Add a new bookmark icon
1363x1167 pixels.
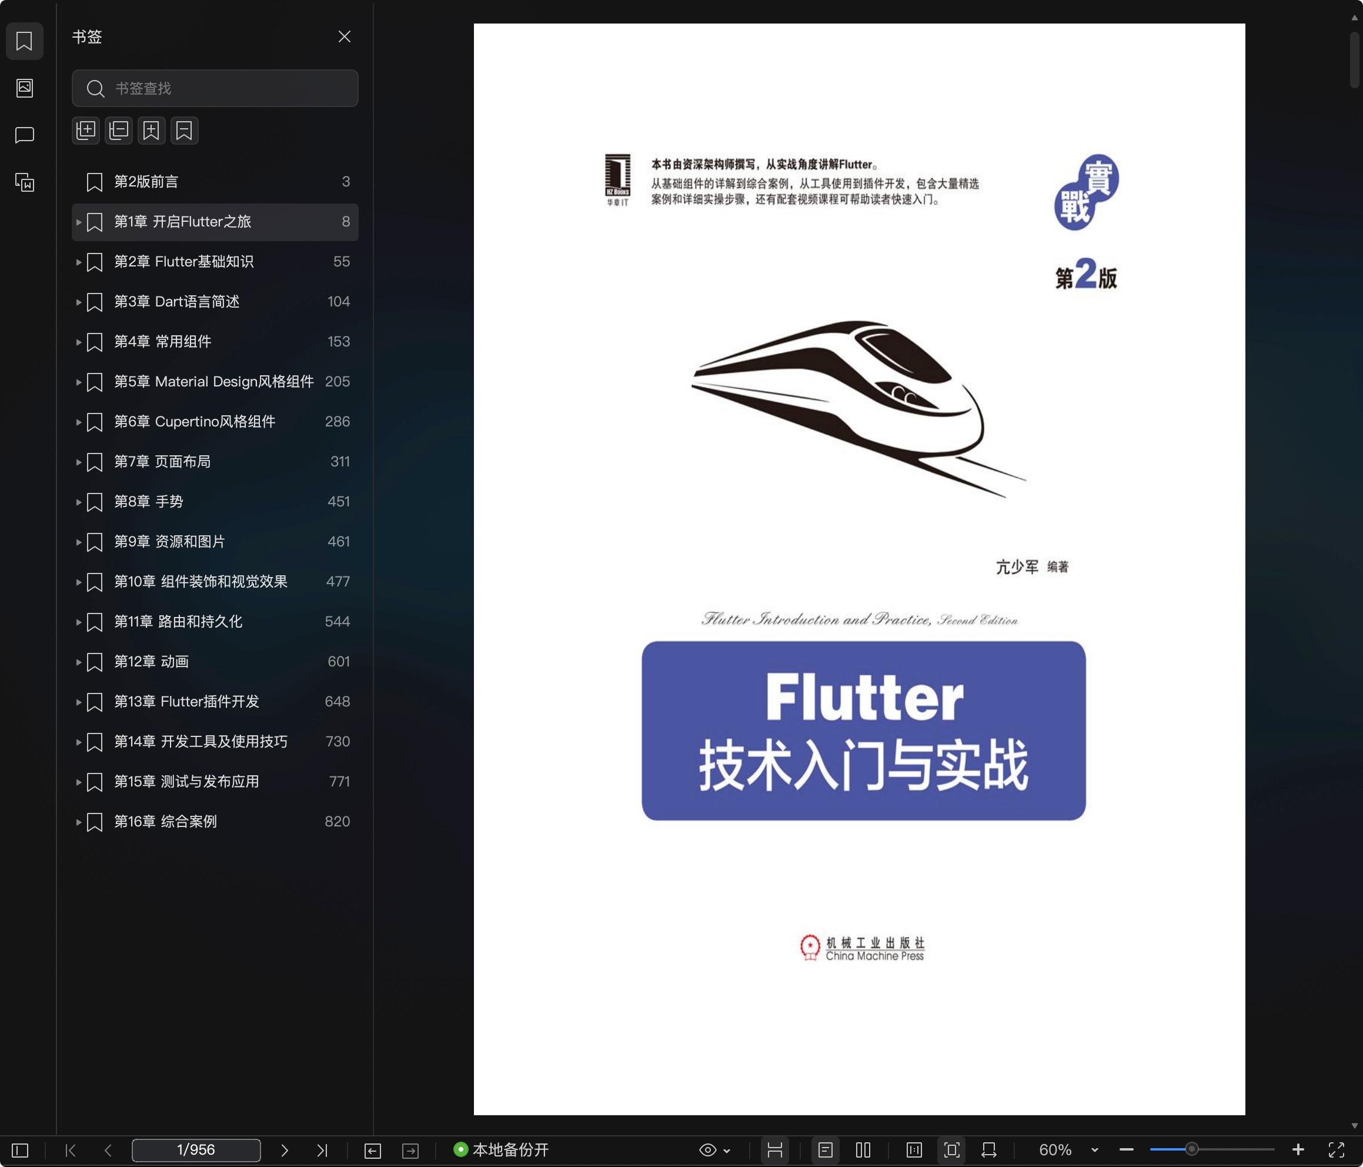[x=151, y=131]
